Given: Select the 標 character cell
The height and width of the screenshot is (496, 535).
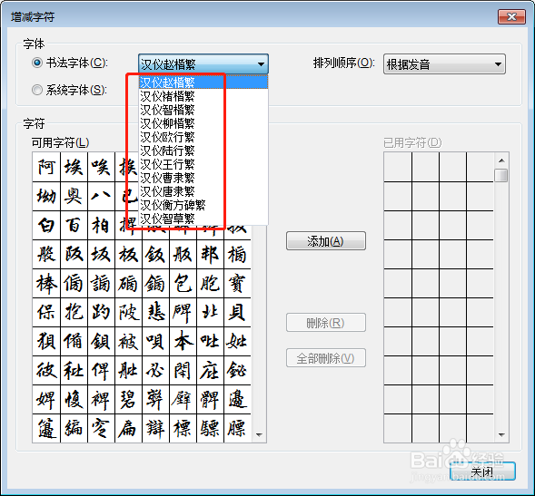Looking at the screenshot, I should (x=183, y=429).
